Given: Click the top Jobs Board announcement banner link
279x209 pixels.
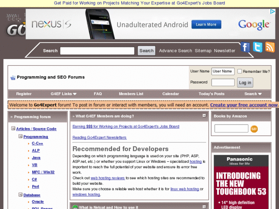Looking at the screenshot, I should point(139,3).
